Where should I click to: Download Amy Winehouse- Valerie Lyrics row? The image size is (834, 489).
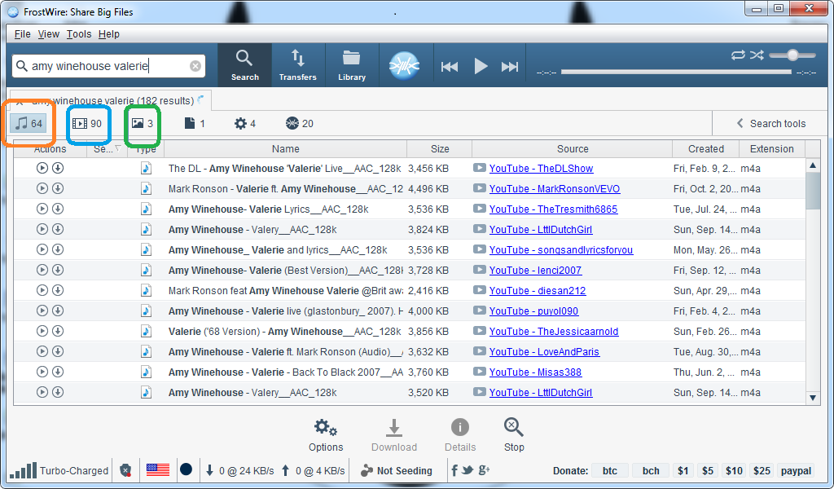click(58, 209)
